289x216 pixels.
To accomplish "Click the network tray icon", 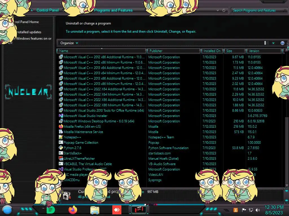I will click(251, 210).
